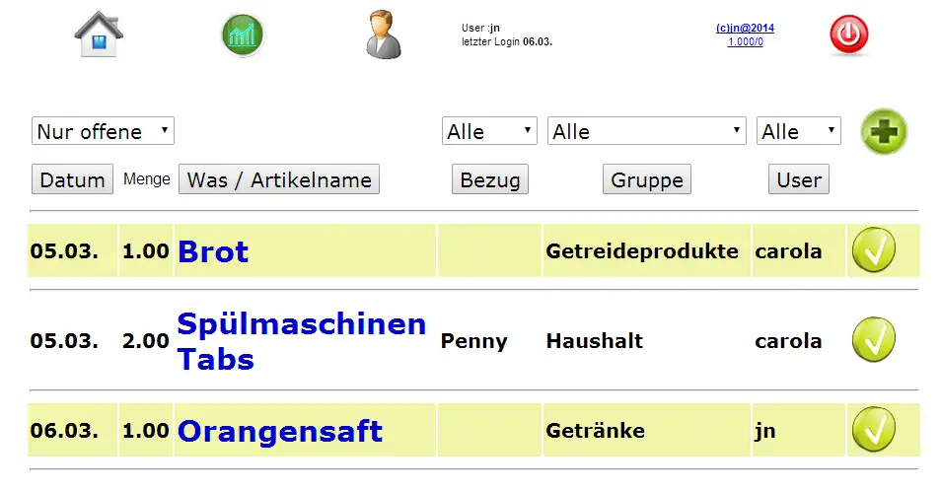Go to the home page icon
This screenshot has width=941, height=491.
pos(99,35)
